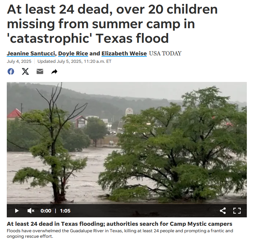The width and height of the screenshot is (253, 241).
Task: Unmute the video audio
Action: click(x=31, y=211)
